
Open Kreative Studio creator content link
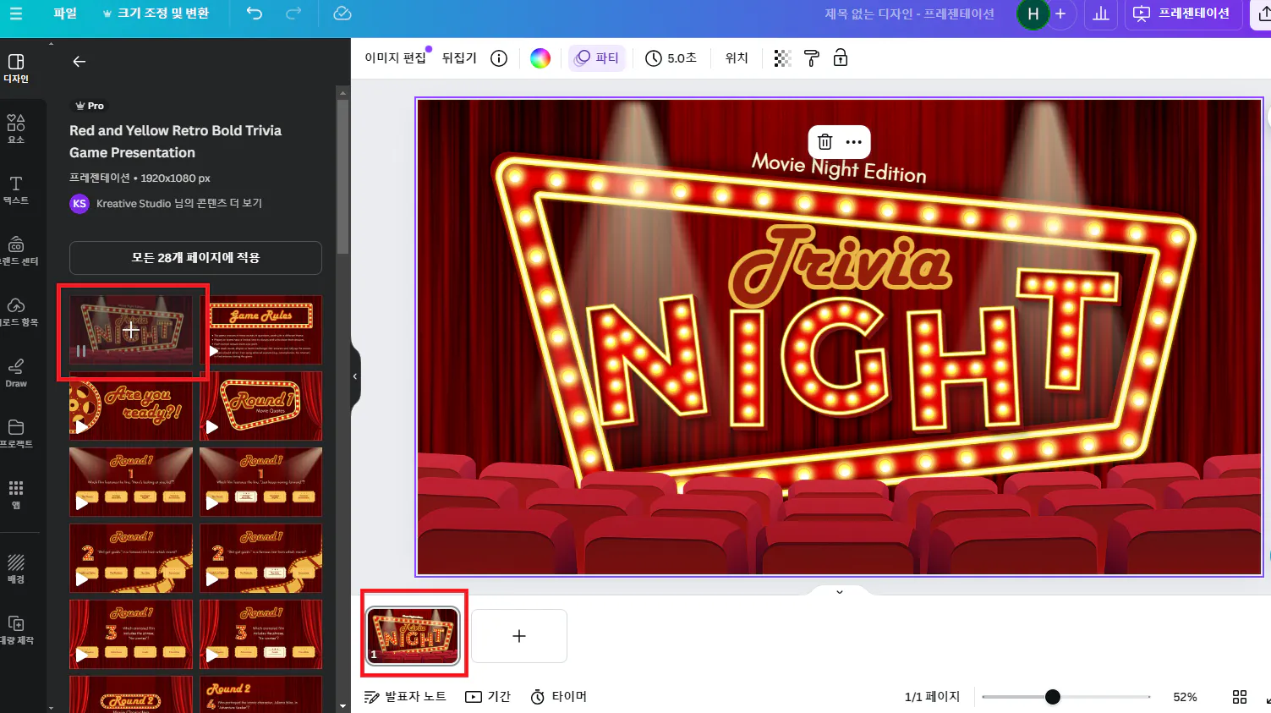[179, 204]
